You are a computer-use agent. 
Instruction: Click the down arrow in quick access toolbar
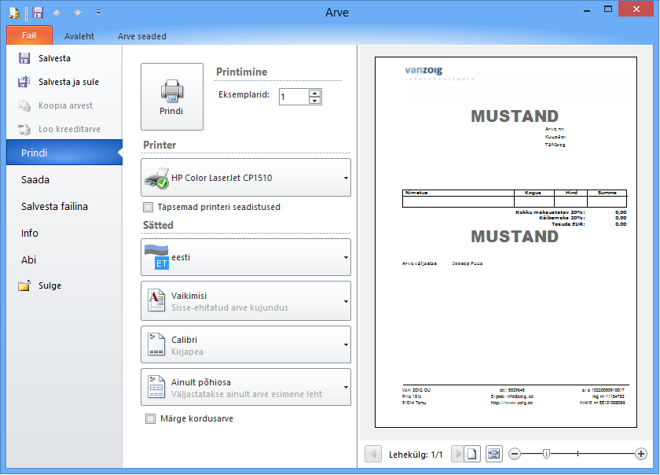pyautogui.click(x=78, y=13)
